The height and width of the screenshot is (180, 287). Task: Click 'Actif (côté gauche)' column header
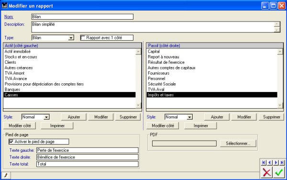72,45
